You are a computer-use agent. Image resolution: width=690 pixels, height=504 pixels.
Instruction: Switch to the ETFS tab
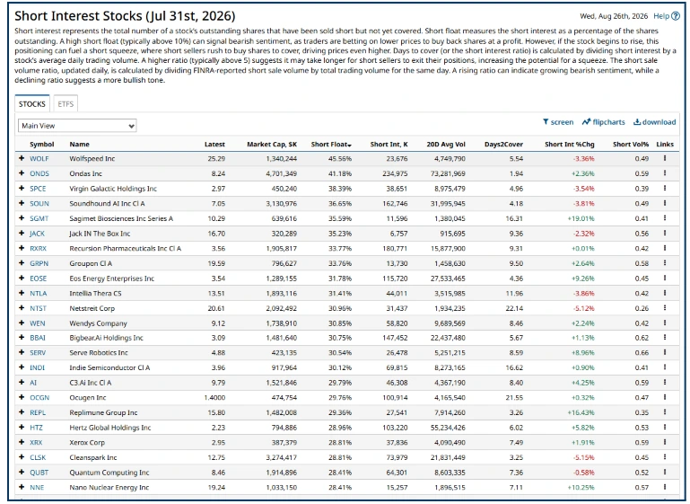66,104
